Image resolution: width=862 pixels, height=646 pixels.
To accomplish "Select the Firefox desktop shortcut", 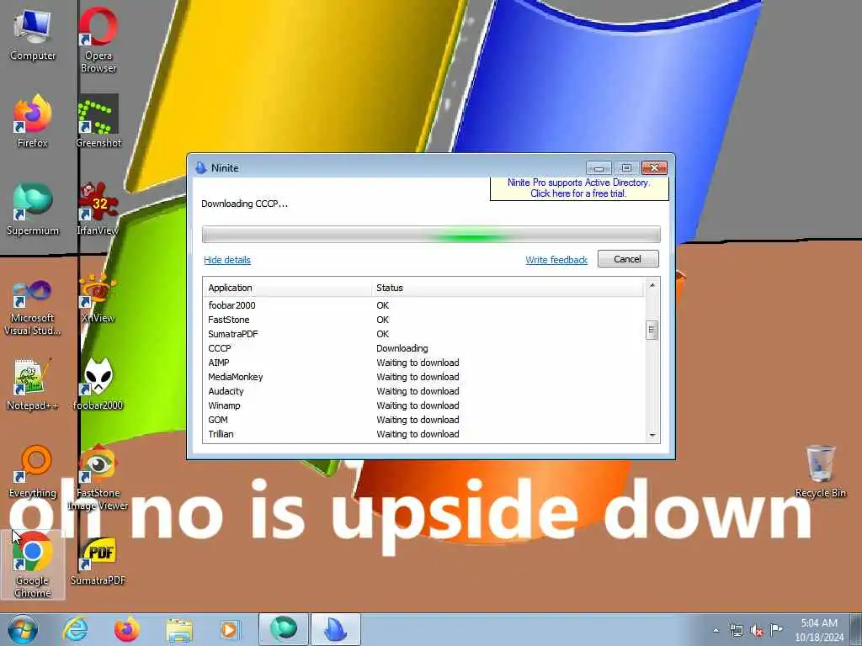I will 33,121.
